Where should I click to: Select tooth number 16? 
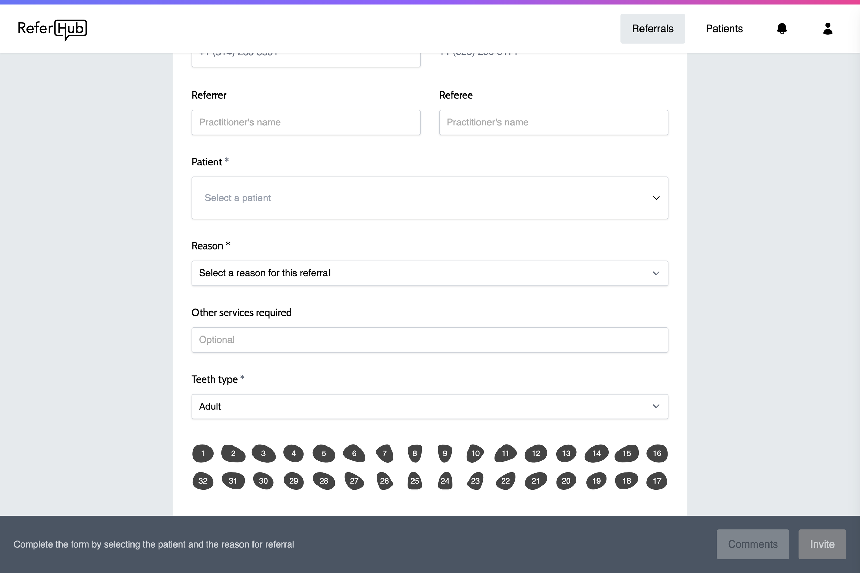(x=657, y=453)
